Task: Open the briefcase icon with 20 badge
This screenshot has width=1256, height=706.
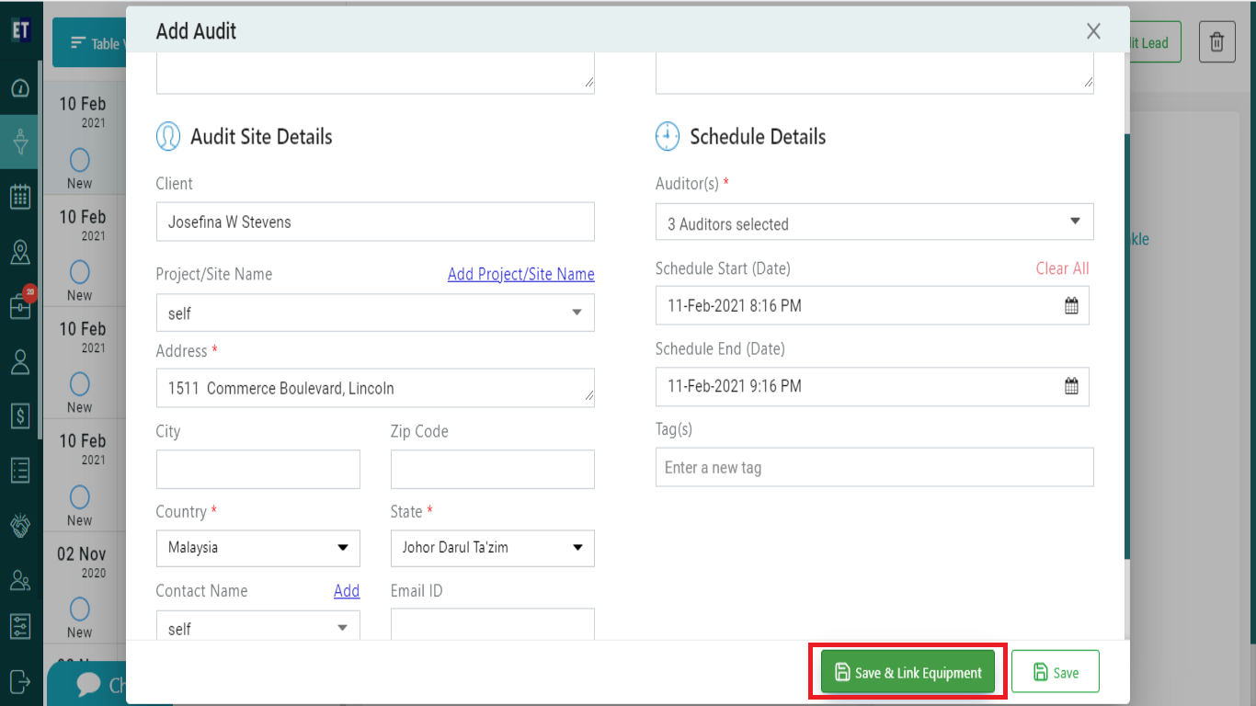Action: (x=20, y=306)
